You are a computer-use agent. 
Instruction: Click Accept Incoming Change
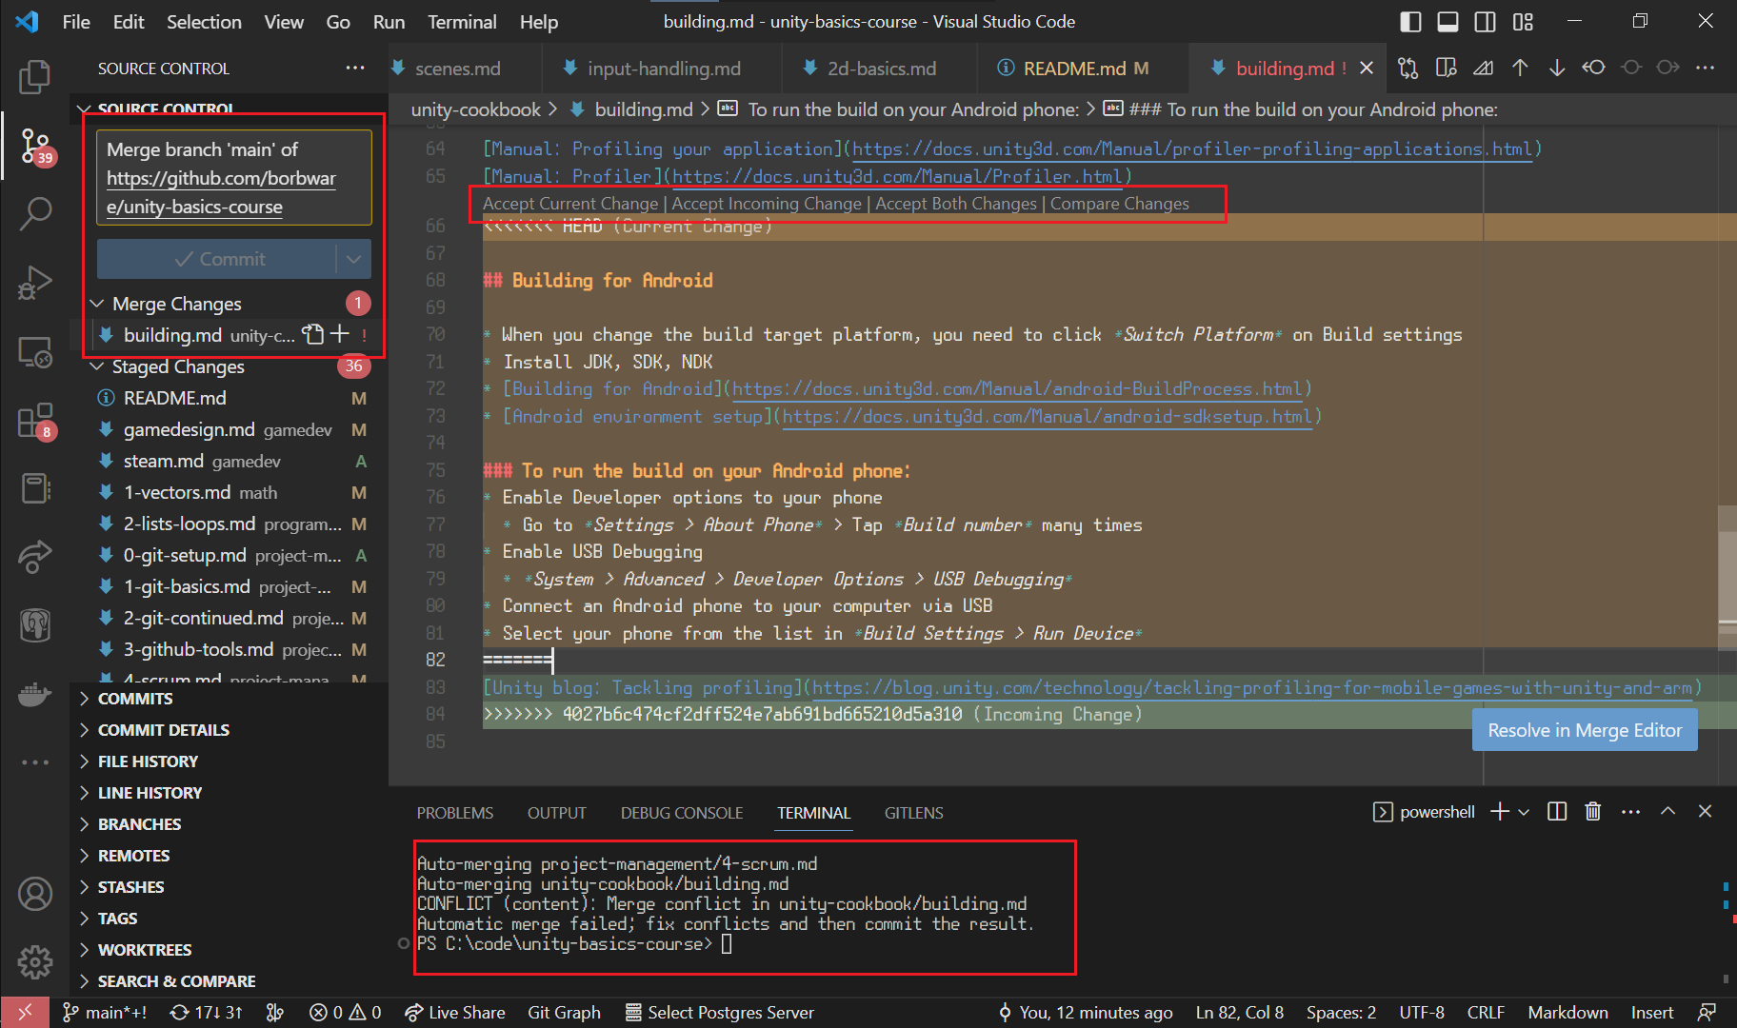(767, 204)
